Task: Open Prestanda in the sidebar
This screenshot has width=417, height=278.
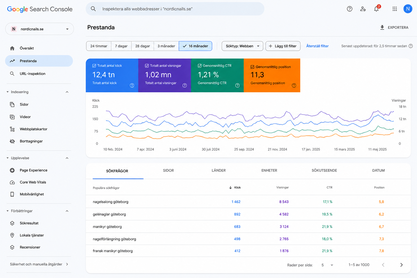Action: (x=39, y=61)
